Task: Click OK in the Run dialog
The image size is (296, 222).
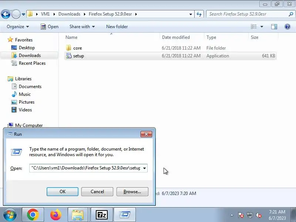Action: click(x=63, y=192)
